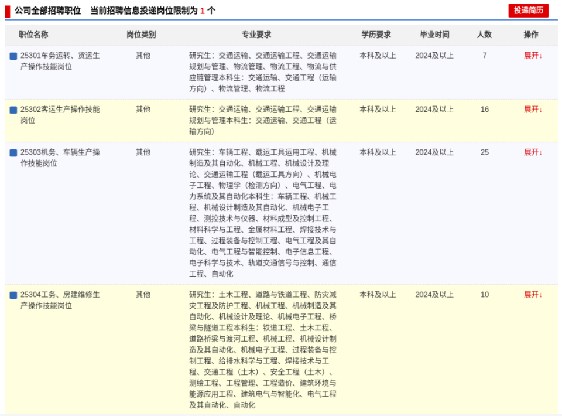Click the 毕业时间 column header

(x=434, y=35)
